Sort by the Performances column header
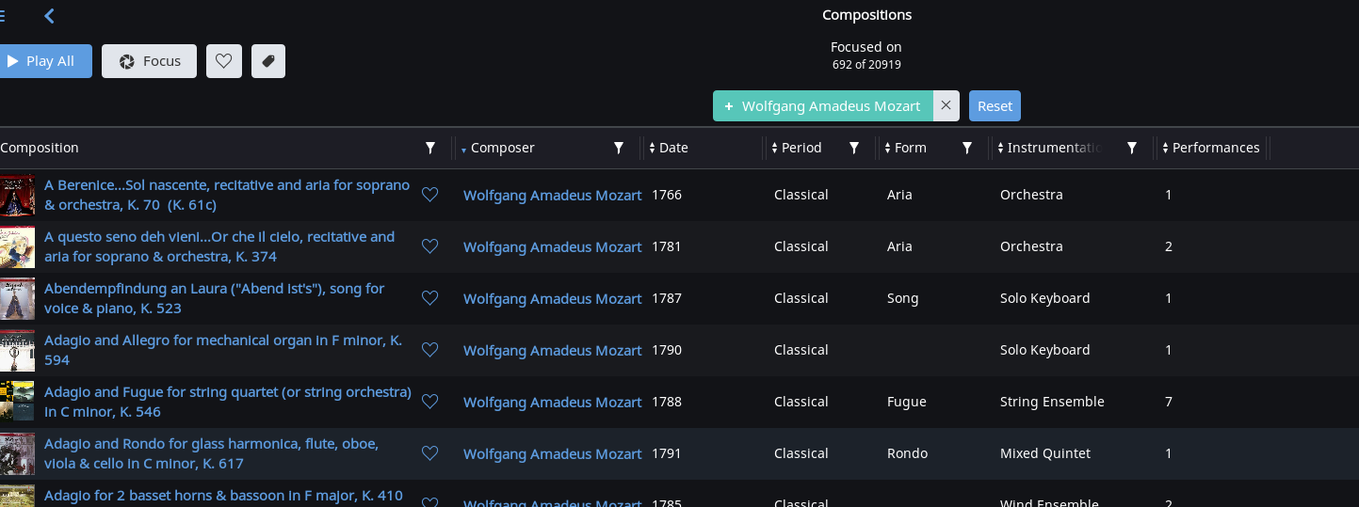The width and height of the screenshot is (1359, 507). point(1216,148)
